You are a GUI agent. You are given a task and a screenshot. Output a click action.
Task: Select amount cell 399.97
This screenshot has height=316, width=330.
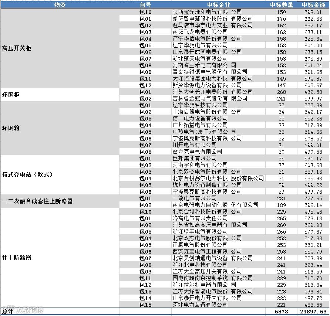pos(313,99)
